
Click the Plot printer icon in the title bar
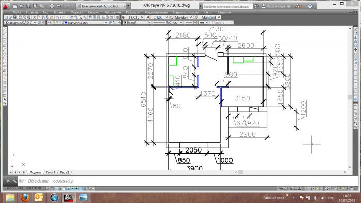(52, 6)
